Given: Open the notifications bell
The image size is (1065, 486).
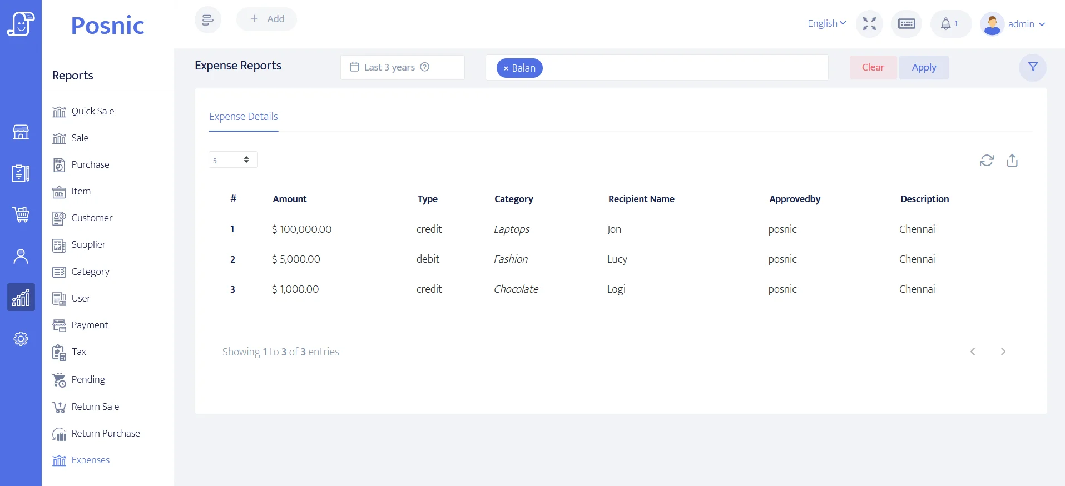Looking at the screenshot, I should (x=946, y=24).
